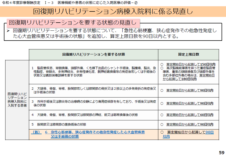Select the column header 回復期リハビリテーションを要する状態
The height and width of the screenshot is (156, 226).
(93, 54)
